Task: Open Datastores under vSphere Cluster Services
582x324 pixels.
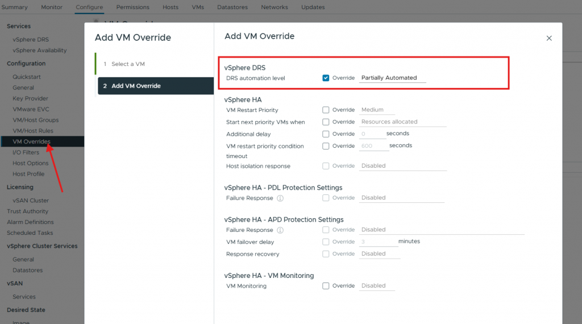Action: point(27,270)
